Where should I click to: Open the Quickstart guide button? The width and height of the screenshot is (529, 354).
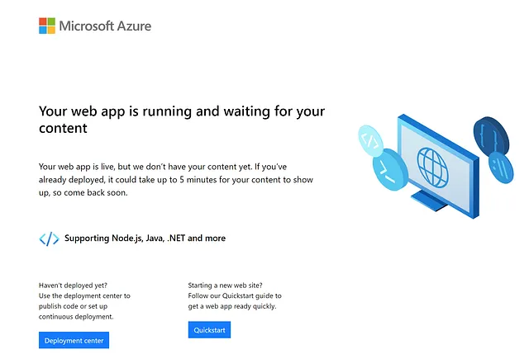point(209,330)
